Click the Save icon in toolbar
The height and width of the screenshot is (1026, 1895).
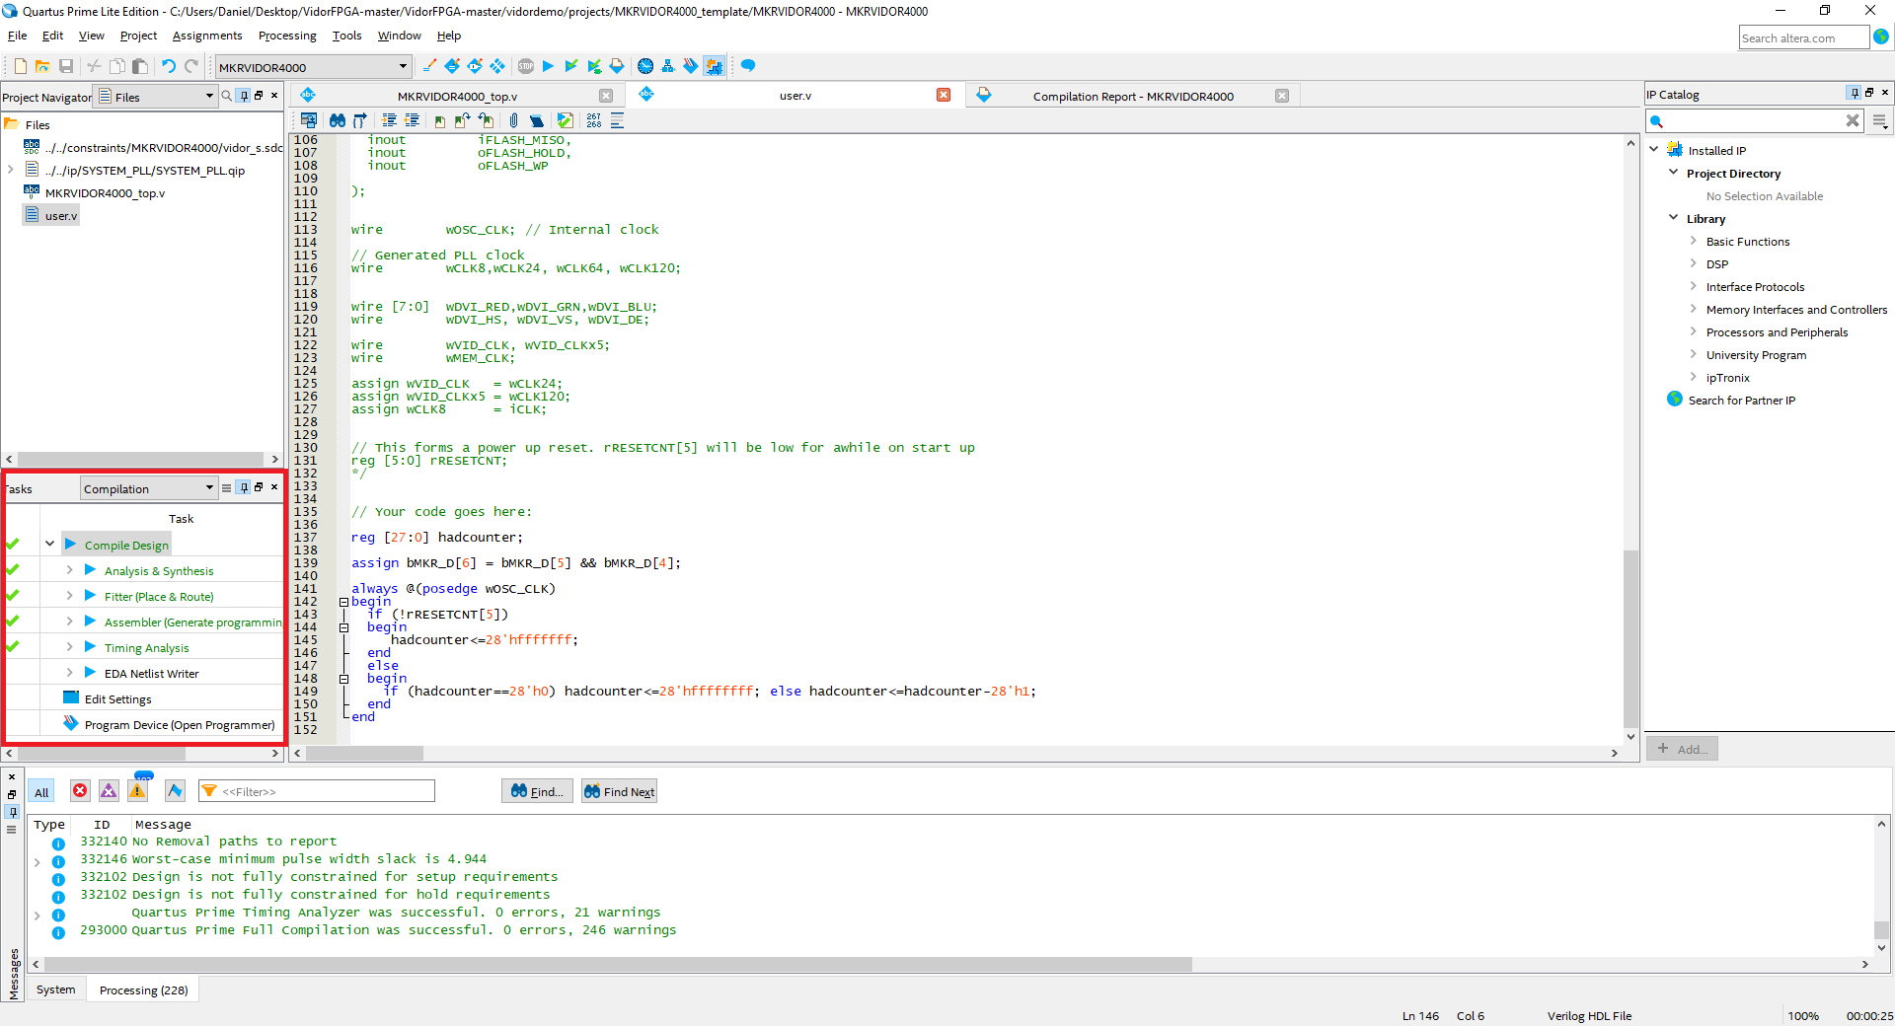pos(66,66)
